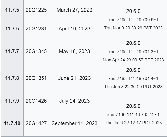Click the 11.7.9 version cell
Screen dimensions: 167x137
[12, 101]
